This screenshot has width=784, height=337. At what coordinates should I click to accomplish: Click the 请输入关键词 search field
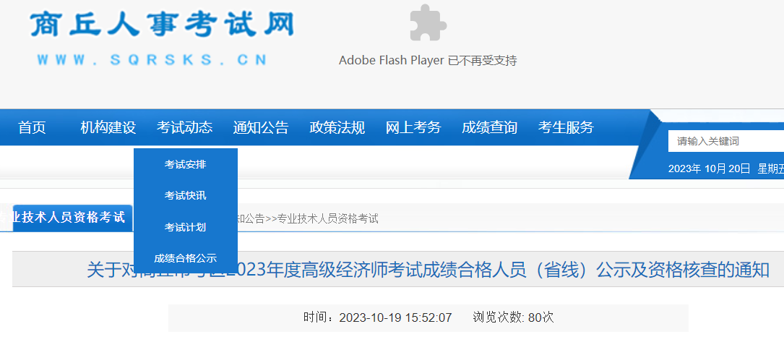pos(725,142)
